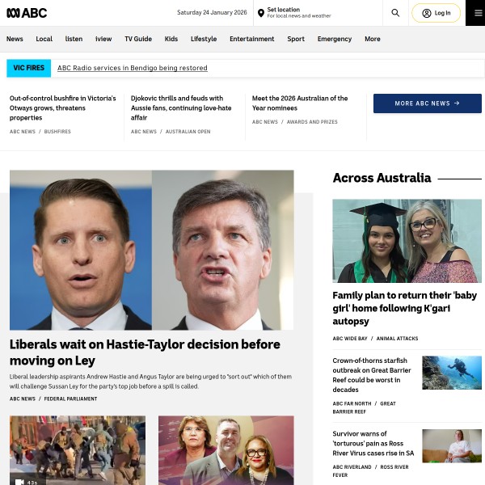Image resolution: width=485 pixels, height=485 pixels.
Task: Click the VIC FIRES label
Action: [x=29, y=68]
